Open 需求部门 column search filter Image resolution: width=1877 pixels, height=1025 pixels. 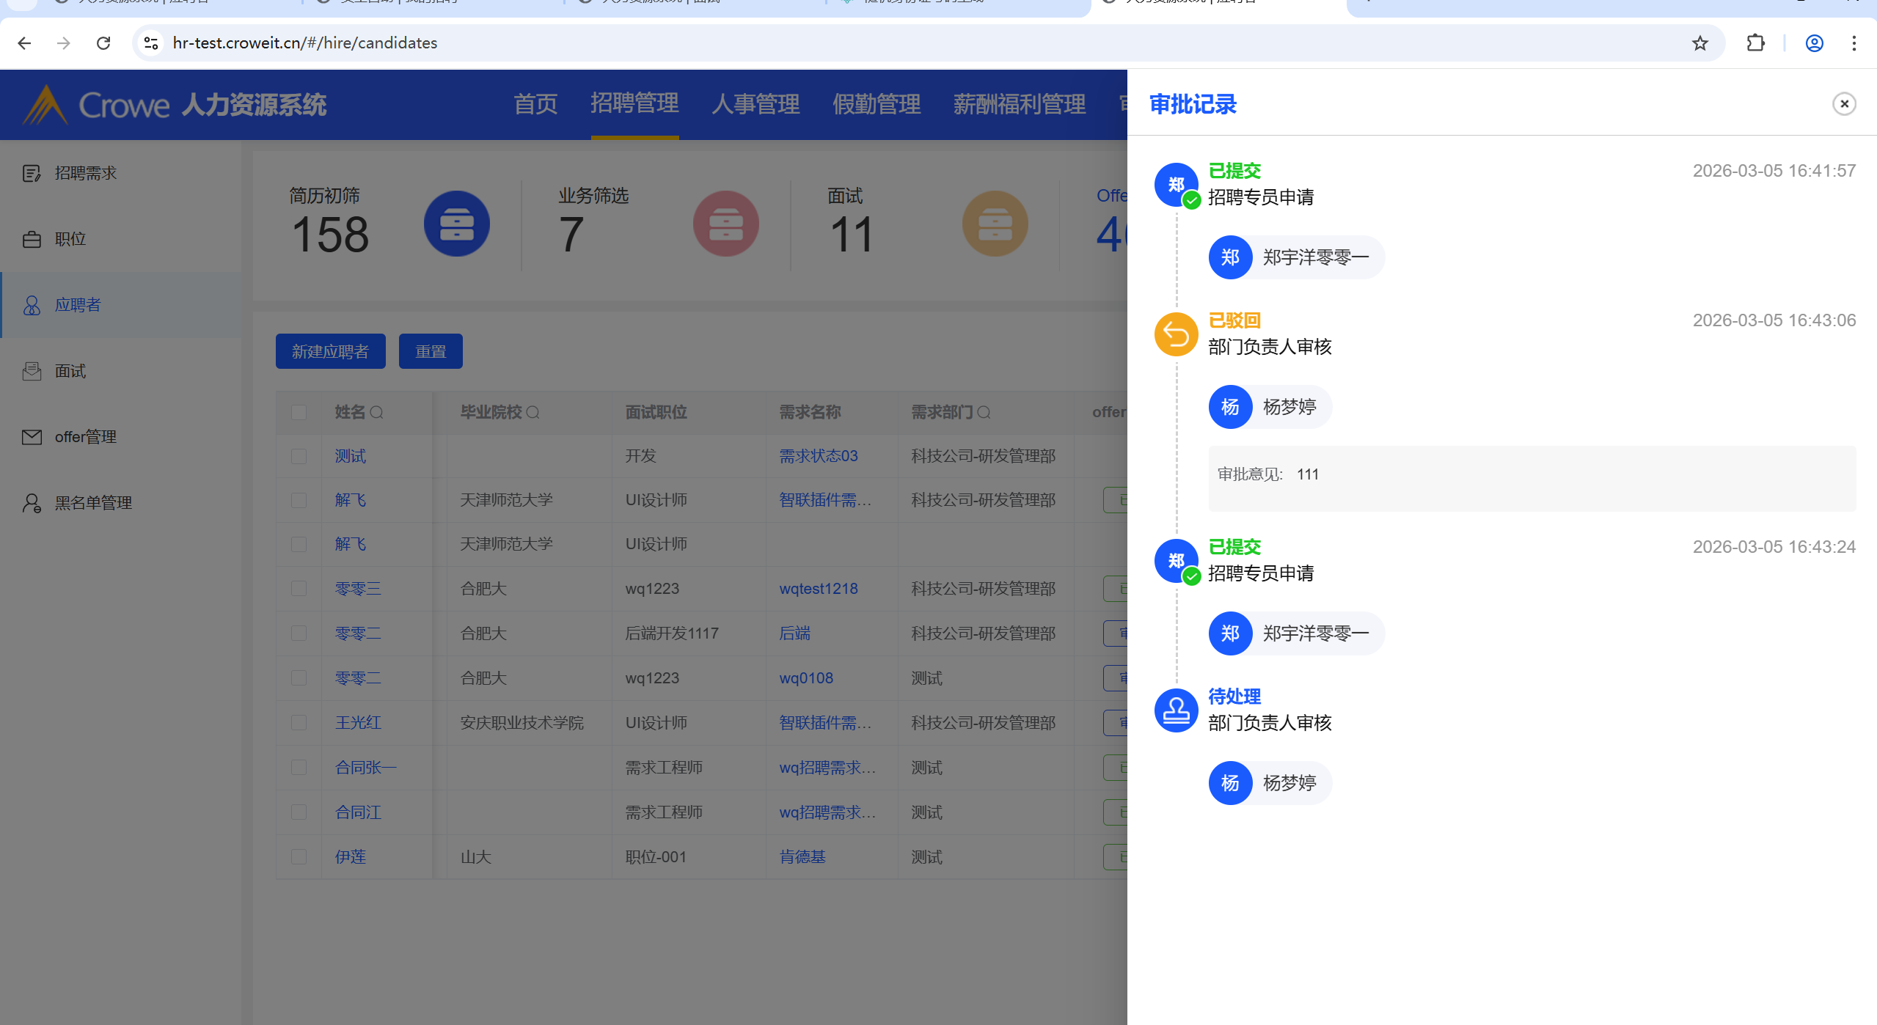(984, 413)
